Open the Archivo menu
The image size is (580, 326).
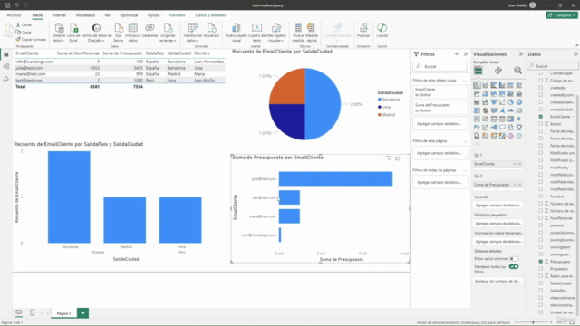point(14,15)
